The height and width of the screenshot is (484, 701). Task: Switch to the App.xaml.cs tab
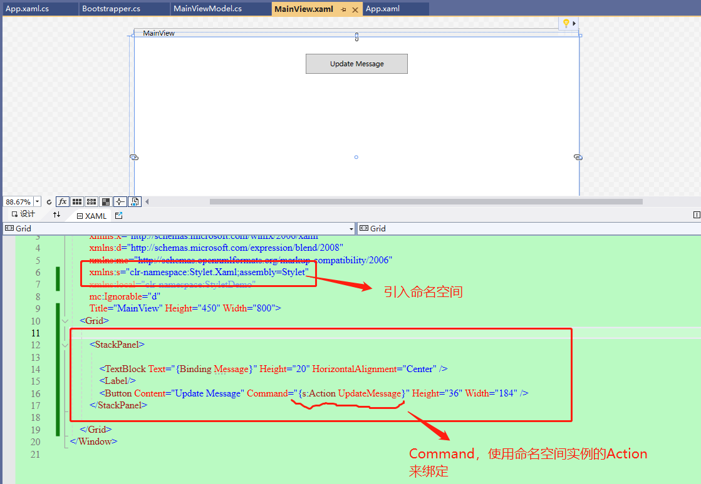point(28,9)
